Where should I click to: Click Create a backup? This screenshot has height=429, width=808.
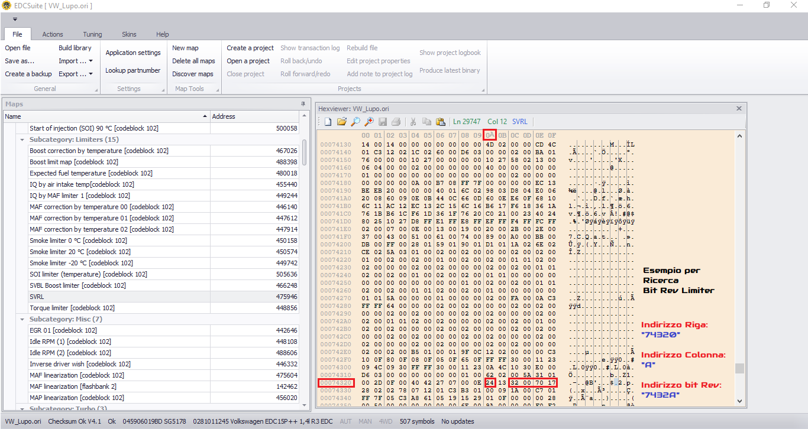[x=28, y=74]
